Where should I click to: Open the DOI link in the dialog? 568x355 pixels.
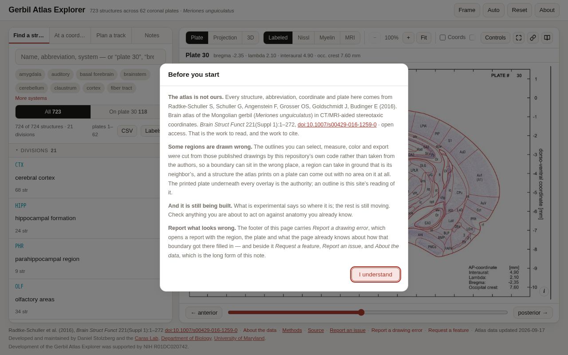(337, 125)
